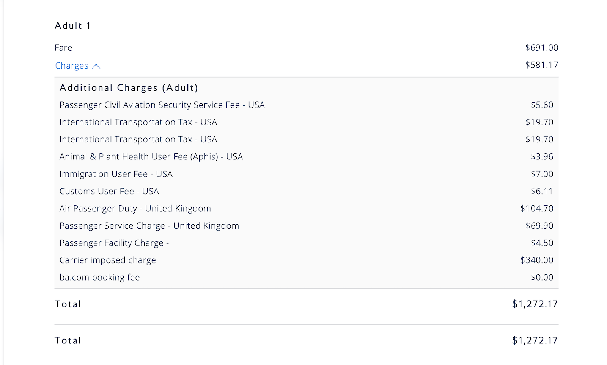Select Animal & Plant Health User Fee line

(x=151, y=157)
